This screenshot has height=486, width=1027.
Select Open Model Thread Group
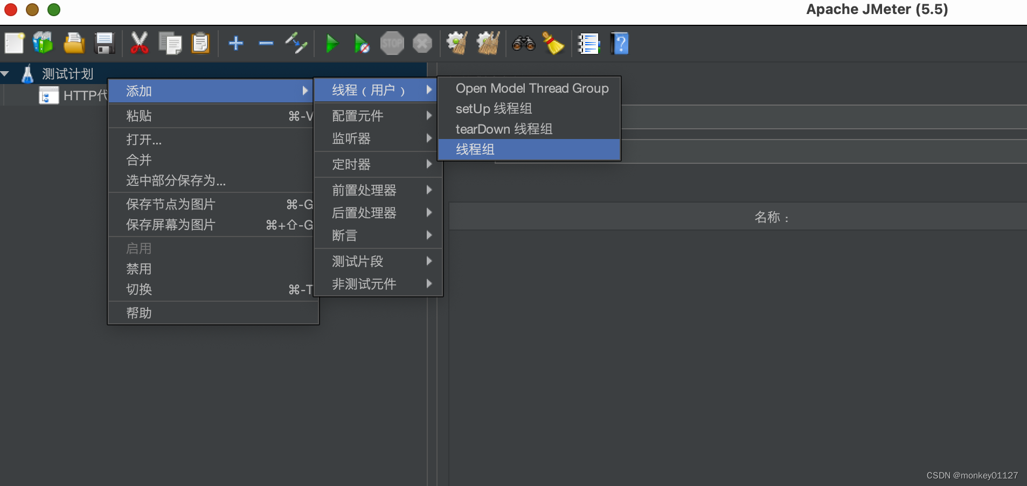pos(529,88)
